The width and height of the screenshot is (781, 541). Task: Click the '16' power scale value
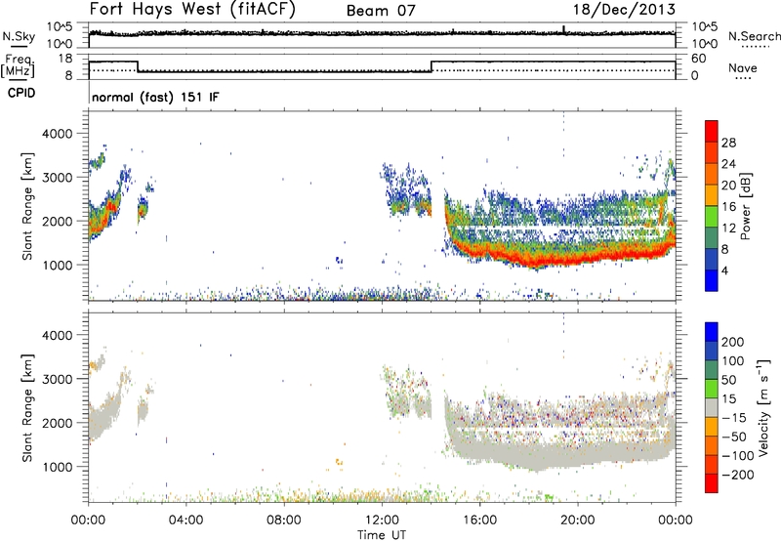(728, 207)
